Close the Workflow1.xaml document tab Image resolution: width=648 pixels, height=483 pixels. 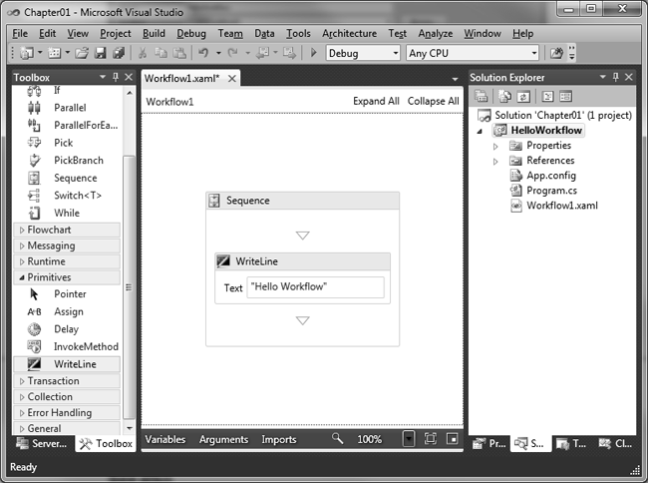pos(232,78)
